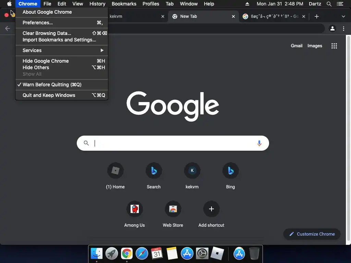Open the Apple menu
Screen dimensions: 351x263
9,4
